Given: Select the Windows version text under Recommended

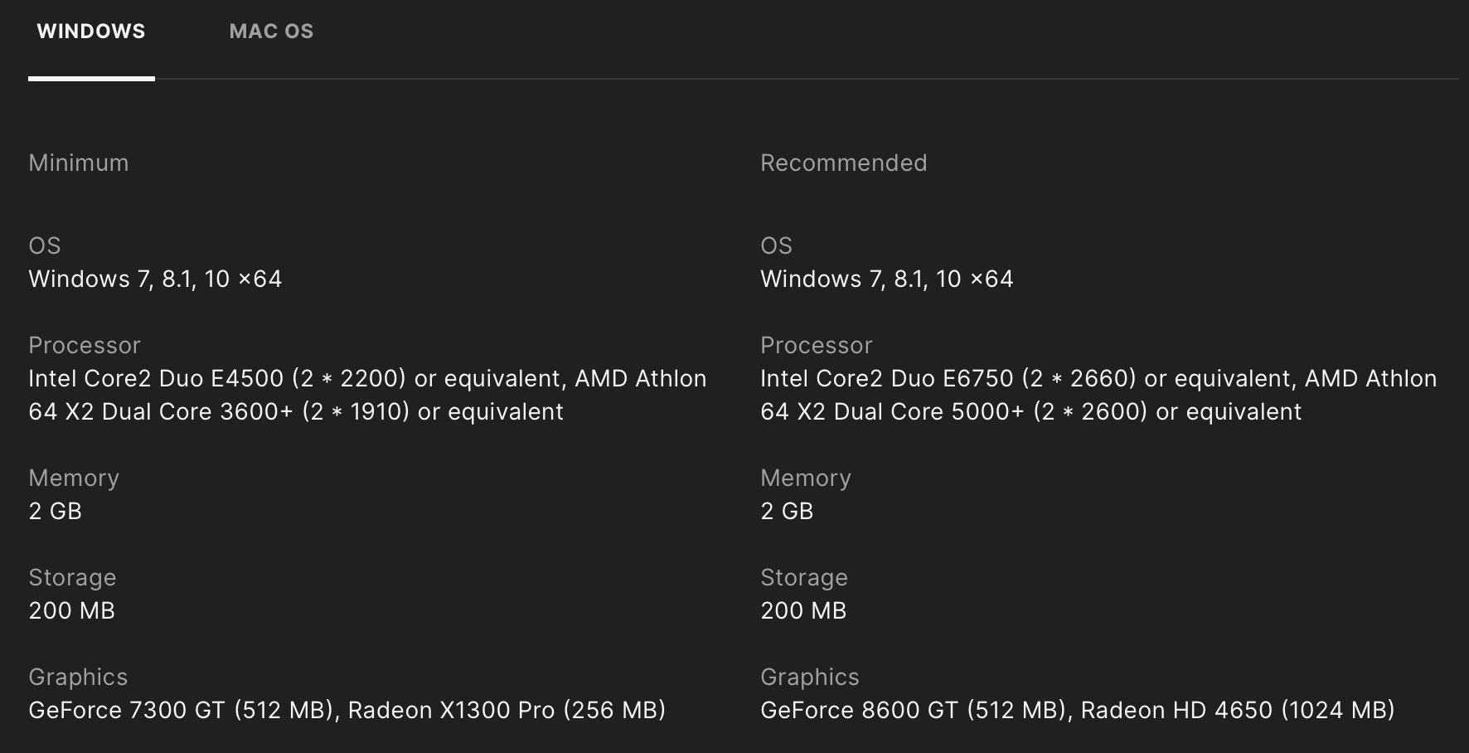Looking at the screenshot, I should click(886, 279).
